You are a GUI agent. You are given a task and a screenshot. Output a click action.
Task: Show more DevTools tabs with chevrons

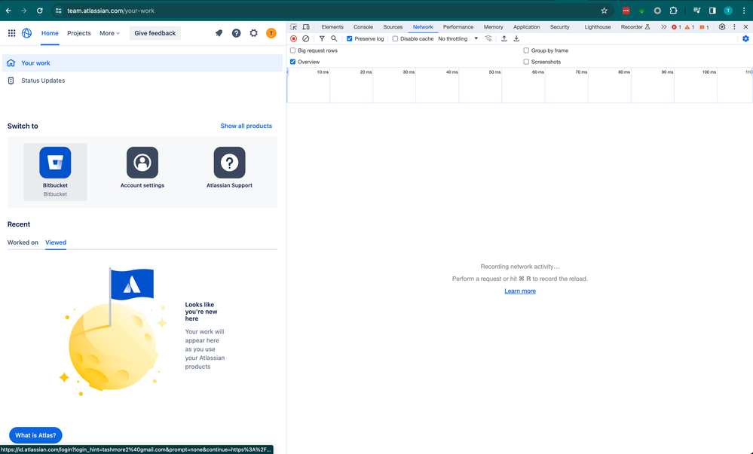point(663,27)
